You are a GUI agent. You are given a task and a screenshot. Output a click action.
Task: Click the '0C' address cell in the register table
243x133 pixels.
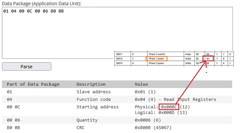click(208, 58)
